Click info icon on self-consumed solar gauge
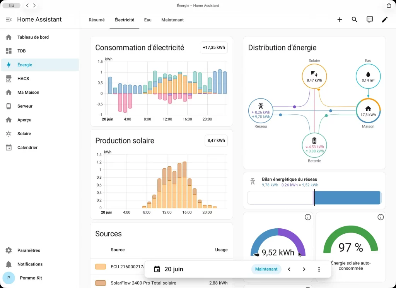Image resolution: width=396 pixels, height=288 pixels. coord(381,217)
